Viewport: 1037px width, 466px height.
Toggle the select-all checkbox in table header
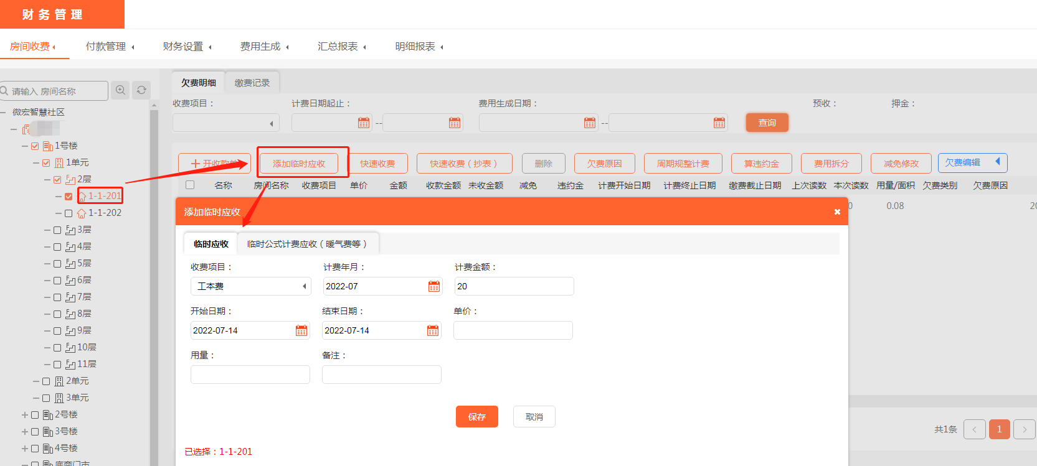coord(190,185)
